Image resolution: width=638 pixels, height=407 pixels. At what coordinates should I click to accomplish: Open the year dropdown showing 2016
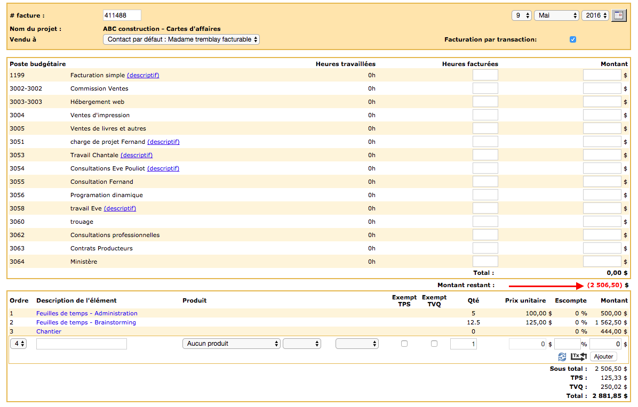[x=595, y=15]
